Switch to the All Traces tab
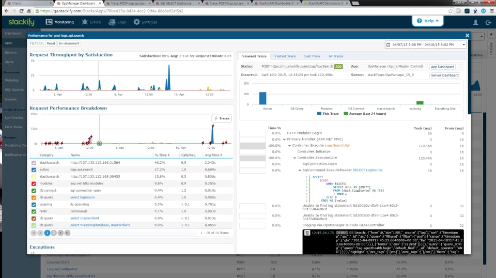The width and height of the screenshot is (496, 278). pos(336,56)
